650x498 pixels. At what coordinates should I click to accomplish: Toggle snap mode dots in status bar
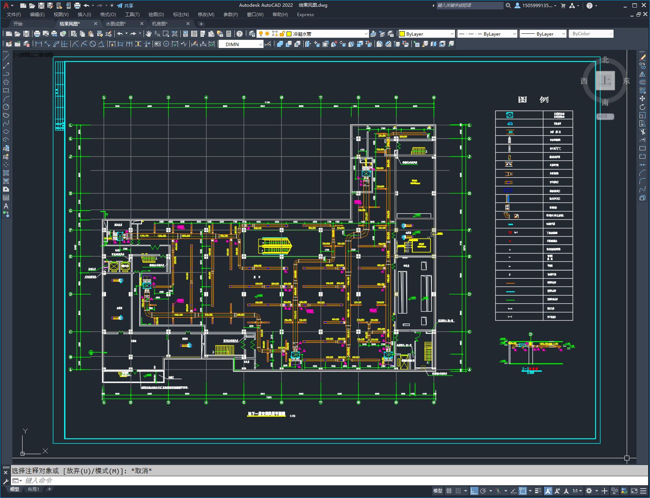point(458,490)
